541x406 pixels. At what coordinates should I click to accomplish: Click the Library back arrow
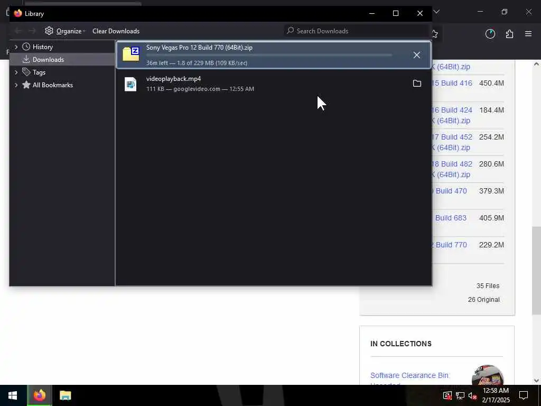[x=18, y=31]
